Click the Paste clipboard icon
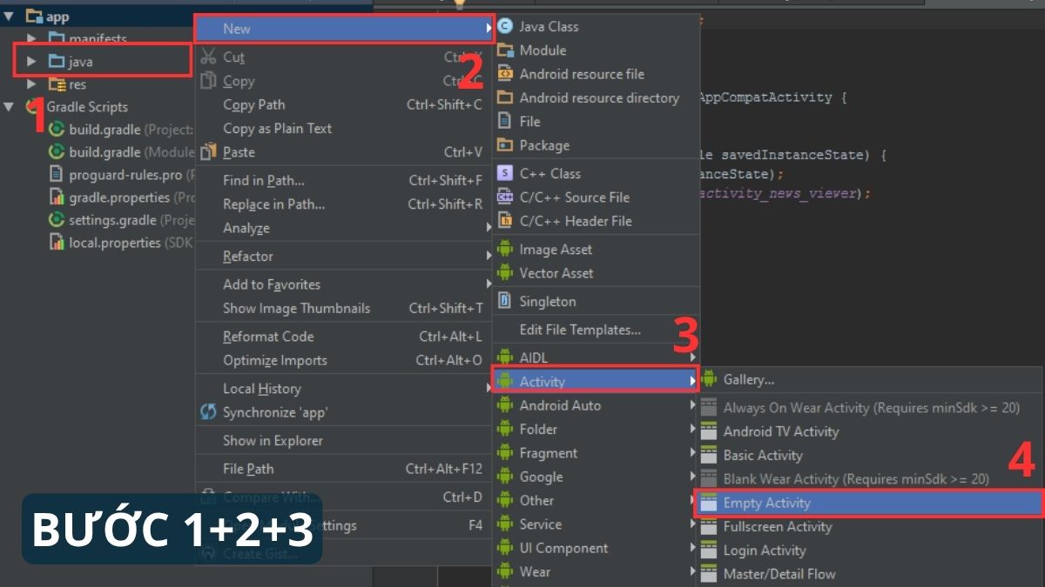This screenshot has width=1045, height=587. coord(208,152)
